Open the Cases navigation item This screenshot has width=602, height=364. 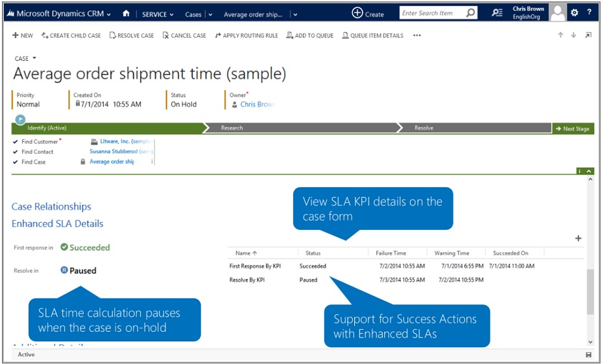tap(193, 14)
